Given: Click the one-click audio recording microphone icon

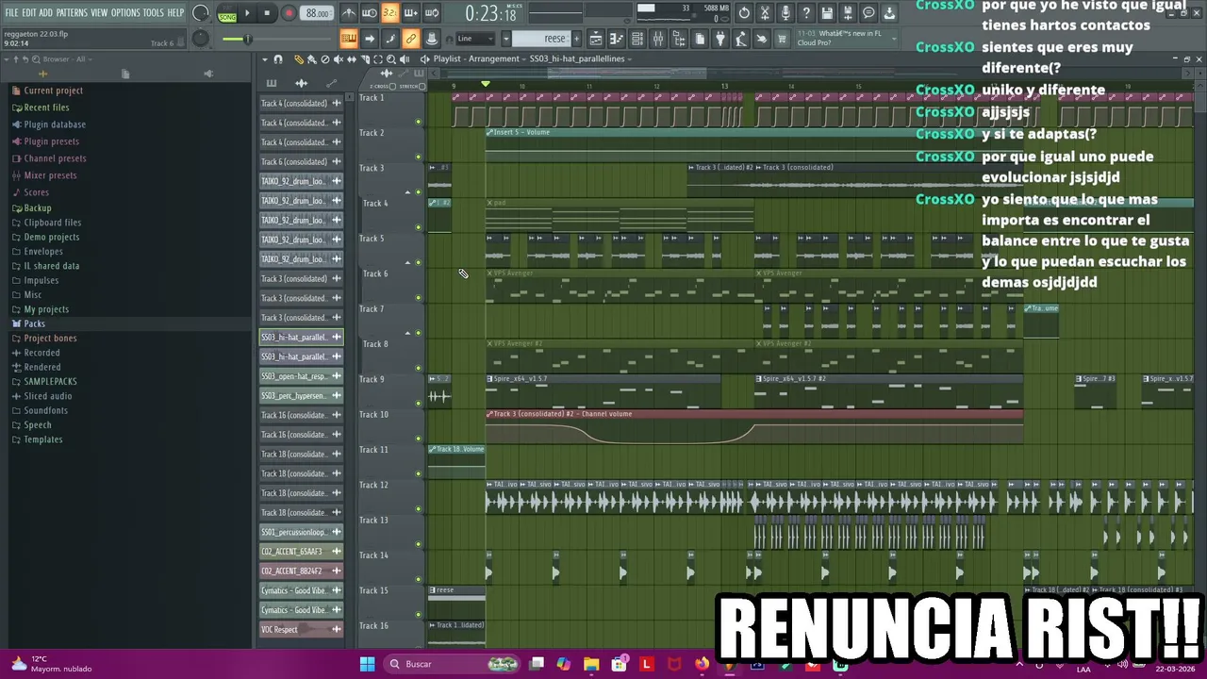Looking at the screenshot, I should click(785, 13).
